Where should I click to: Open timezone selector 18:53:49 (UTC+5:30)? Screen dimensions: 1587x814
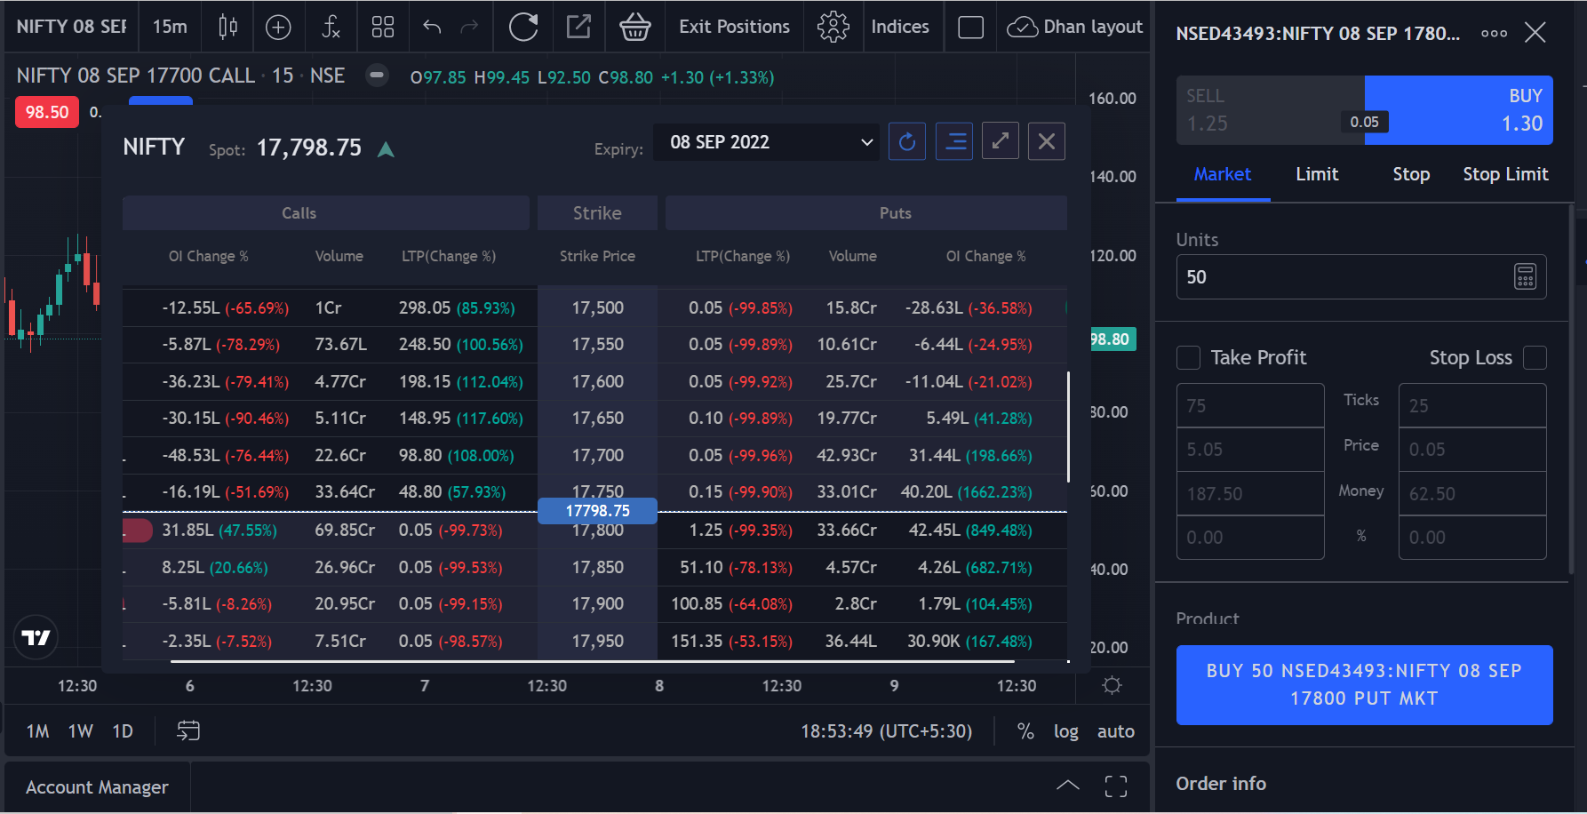click(x=887, y=731)
